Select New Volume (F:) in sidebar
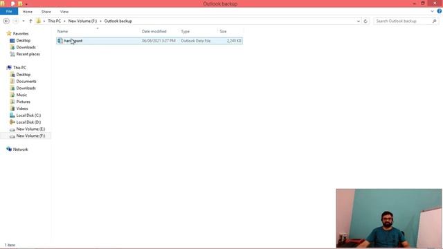Viewport: 443px width, 249px height. 30,136
